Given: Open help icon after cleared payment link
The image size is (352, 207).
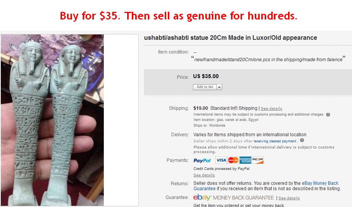Looking at the screenshot, I should point(302,140).
